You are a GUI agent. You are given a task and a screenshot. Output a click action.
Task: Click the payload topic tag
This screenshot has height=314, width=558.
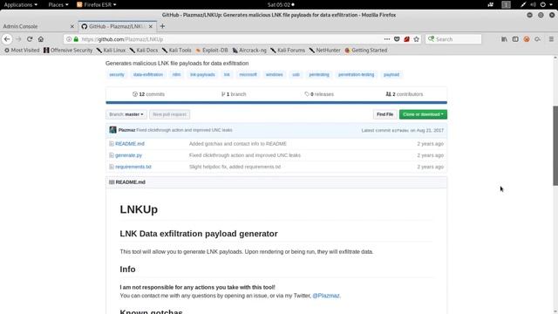391,75
